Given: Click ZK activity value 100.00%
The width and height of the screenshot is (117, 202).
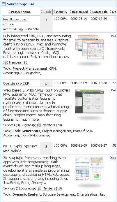Looking at the screenshot, I should [x=61, y=145].
